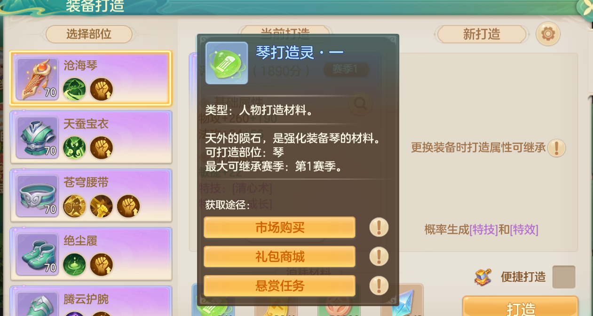The width and height of the screenshot is (593, 316).
Task: Click the exclamation icon after 打造属性可继承
Action: pyautogui.click(x=557, y=148)
